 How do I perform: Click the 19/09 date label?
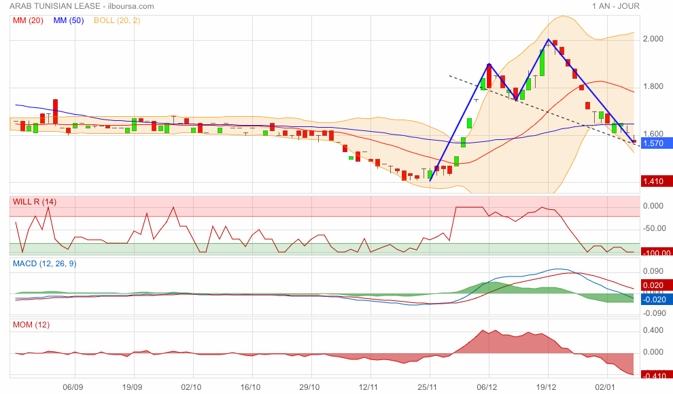(x=132, y=387)
